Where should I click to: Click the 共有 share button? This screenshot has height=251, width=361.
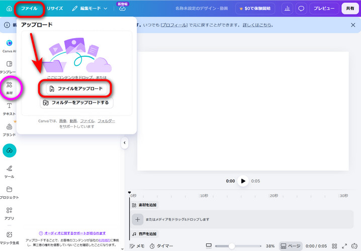tap(350, 9)
